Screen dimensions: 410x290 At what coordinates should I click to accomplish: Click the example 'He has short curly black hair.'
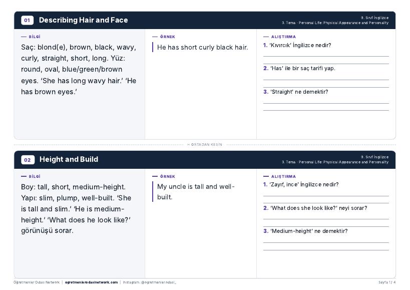tap(202, 47)
